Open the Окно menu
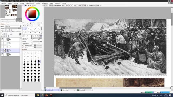 [x=58, y=3]
